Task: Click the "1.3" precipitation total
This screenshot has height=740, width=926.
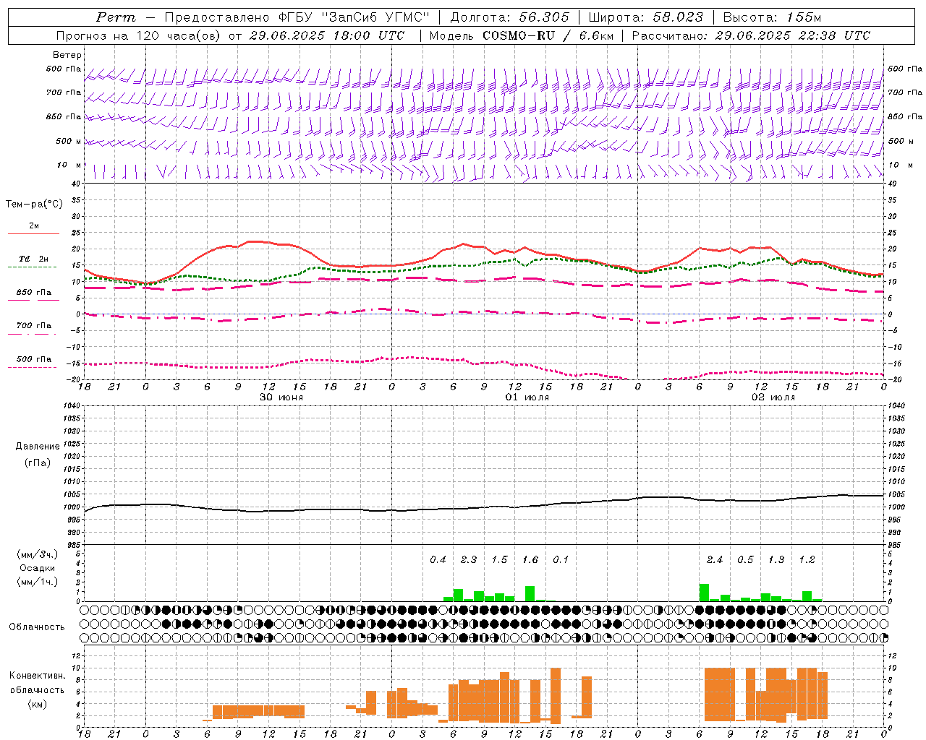Action: click(776, 560)
